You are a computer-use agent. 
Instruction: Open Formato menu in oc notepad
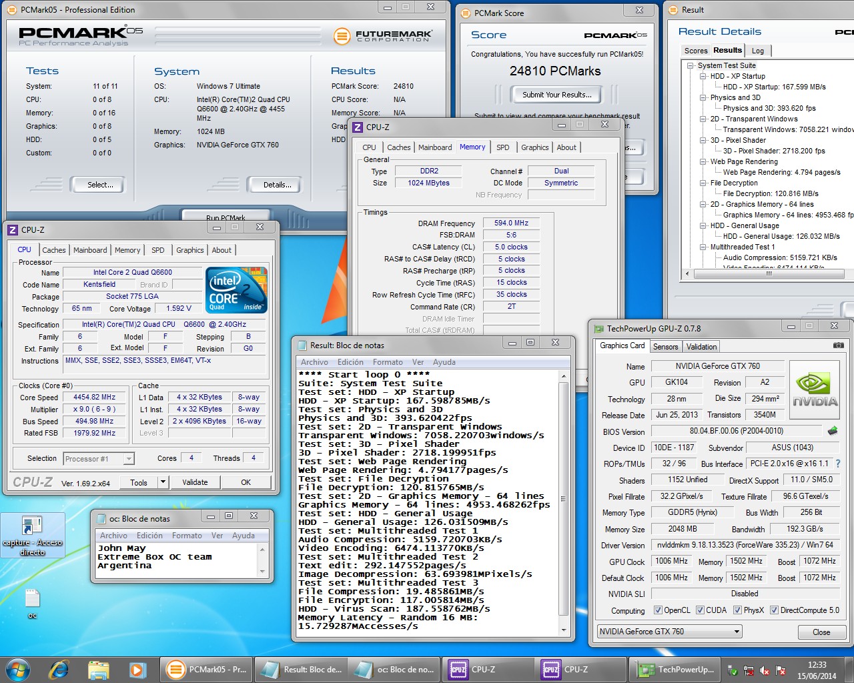click(x=187, y=536)
